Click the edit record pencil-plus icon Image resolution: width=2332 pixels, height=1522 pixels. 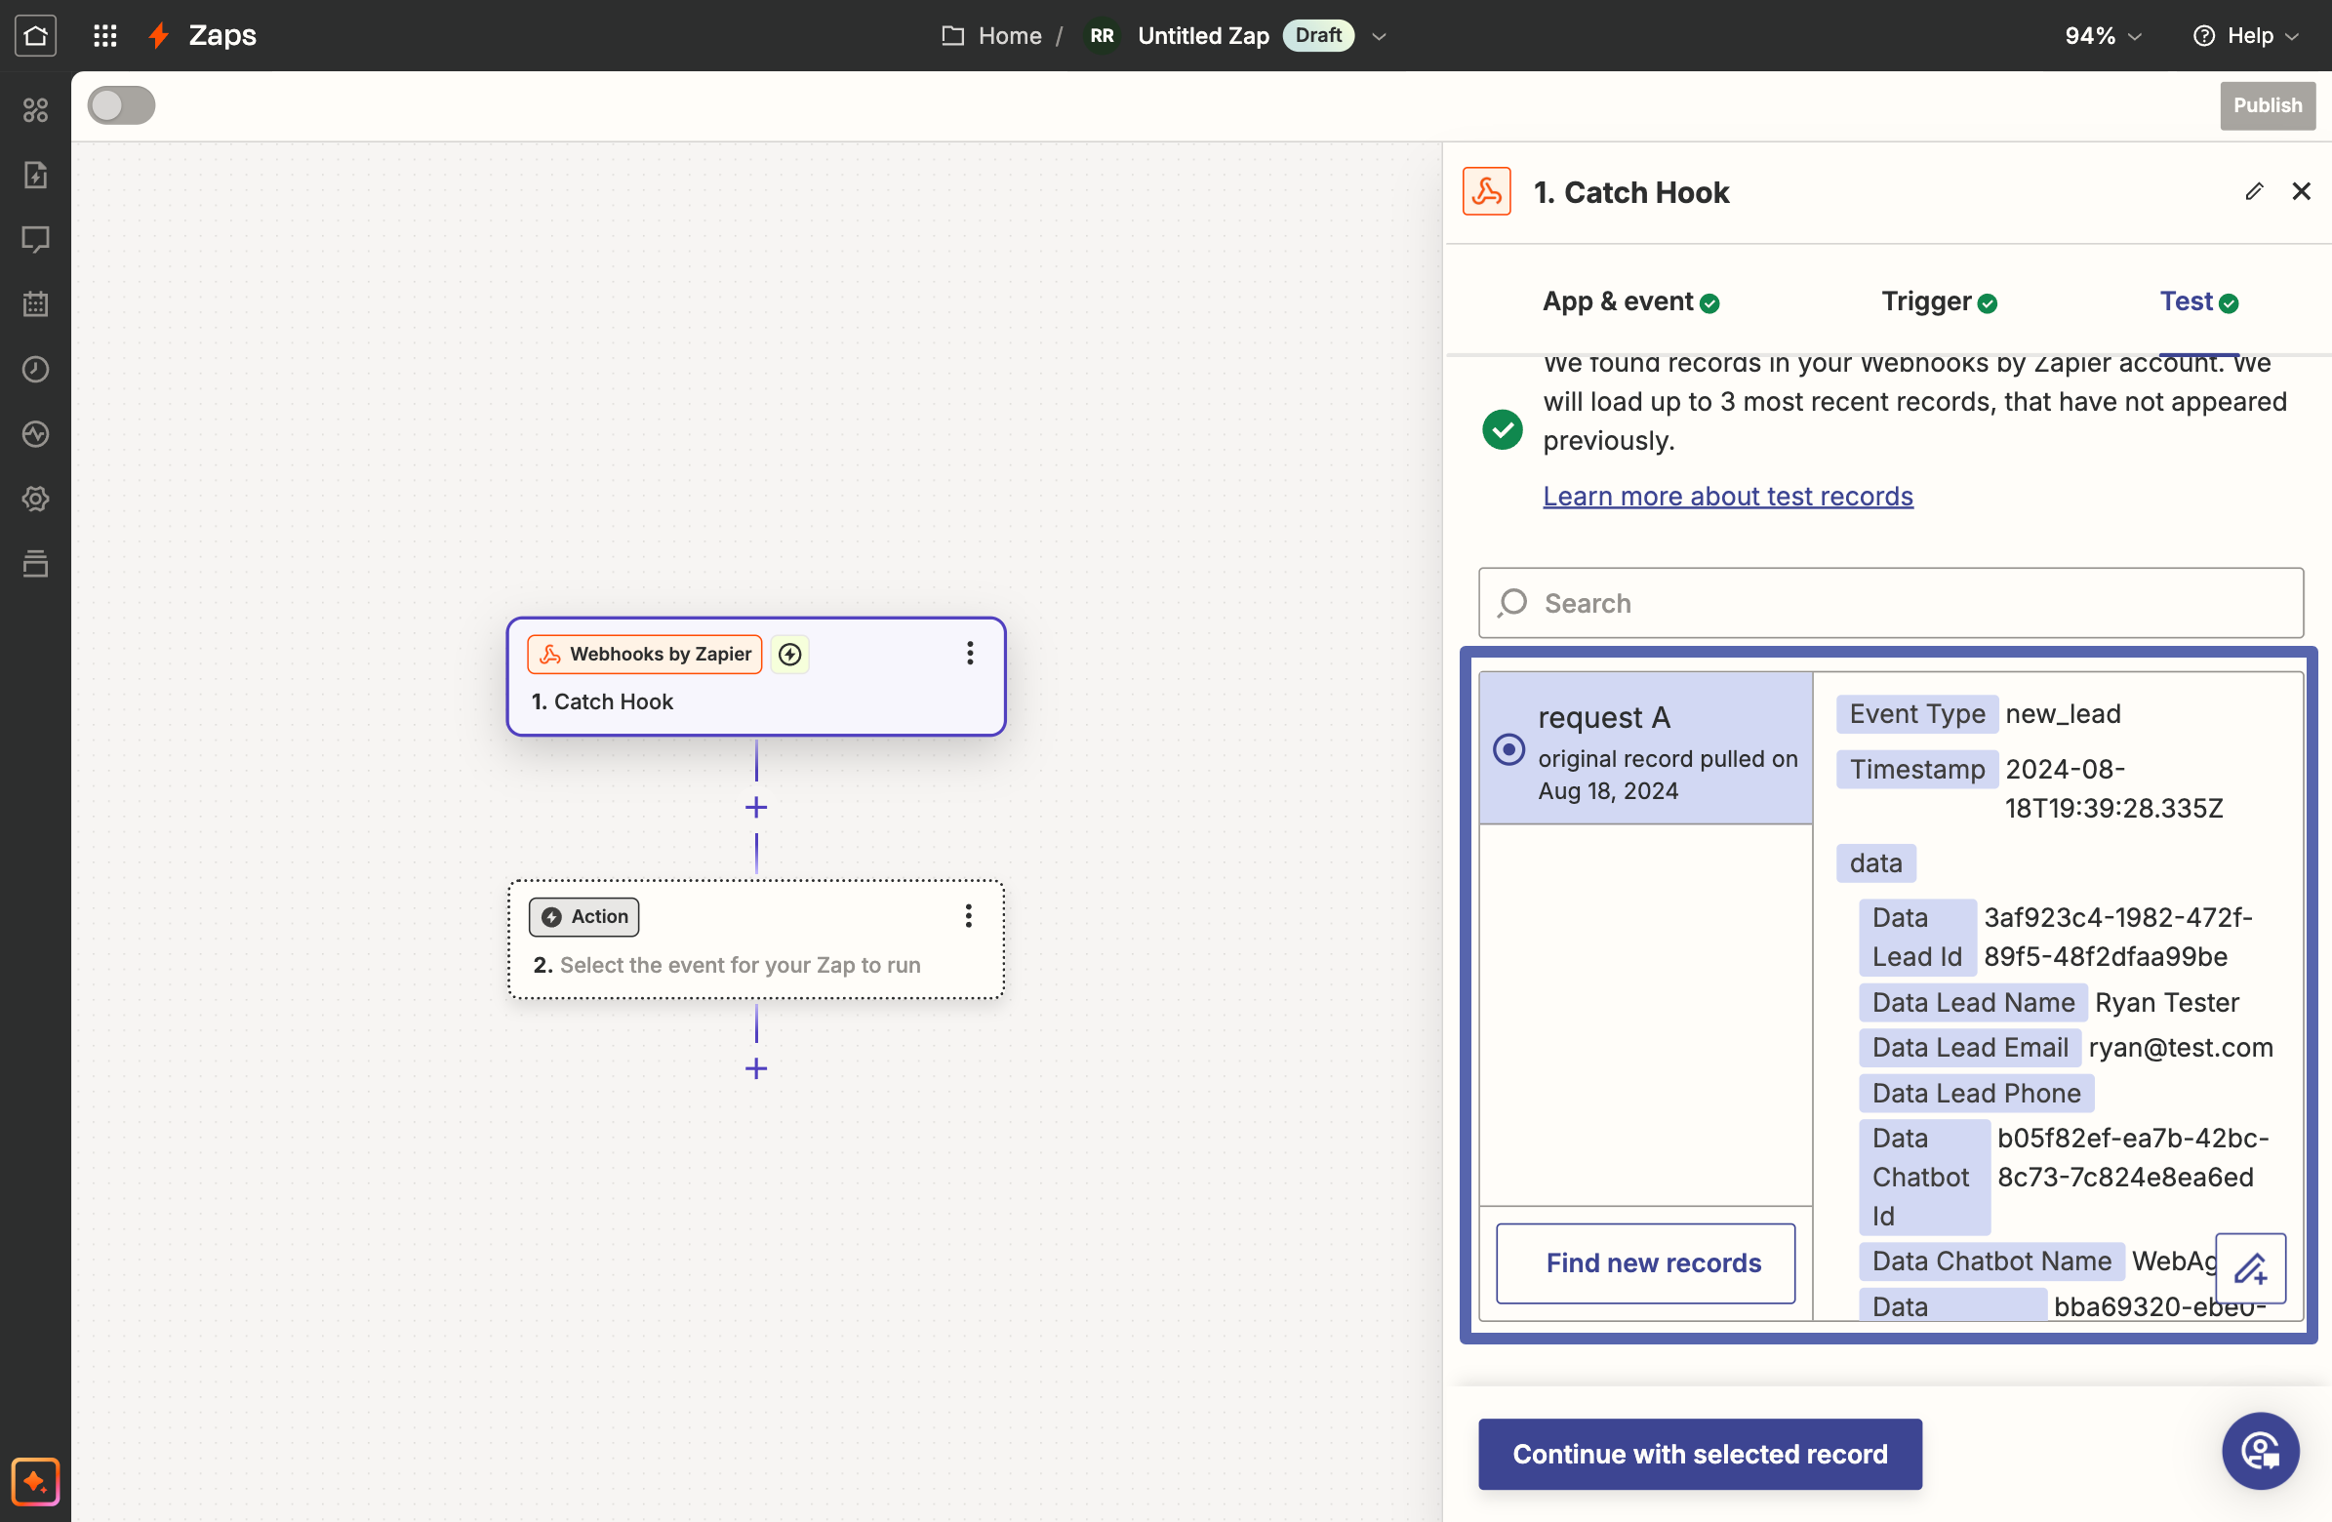coord(2250,1268)
